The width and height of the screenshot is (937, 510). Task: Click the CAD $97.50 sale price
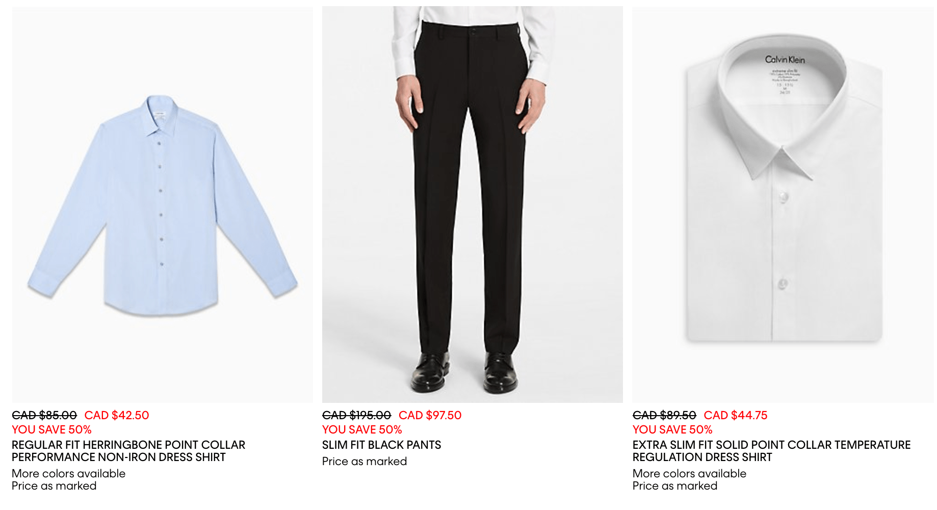pyautogui.click(x=430, y=415)
